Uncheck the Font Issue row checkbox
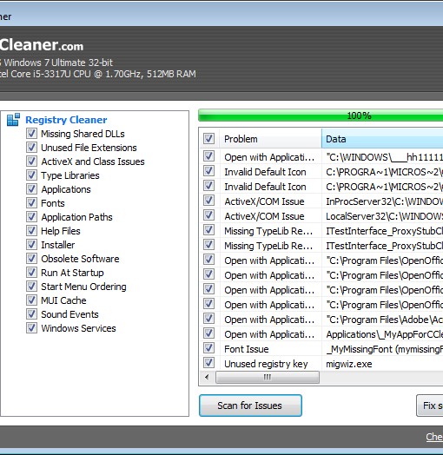The image size is (443, 455). point(208,348)
